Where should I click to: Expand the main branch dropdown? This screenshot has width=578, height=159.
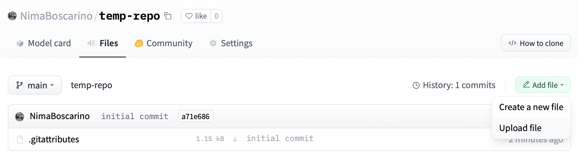click(x=35, y=85)
